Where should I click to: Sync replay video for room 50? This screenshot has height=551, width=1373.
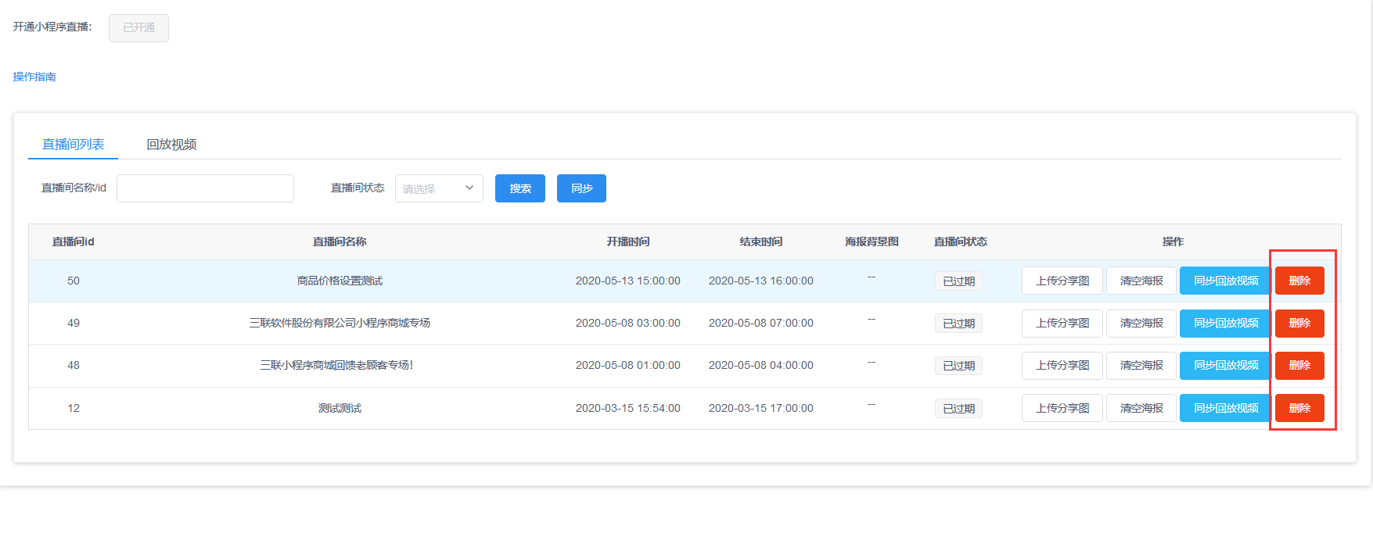click(x=1225, y=281)
